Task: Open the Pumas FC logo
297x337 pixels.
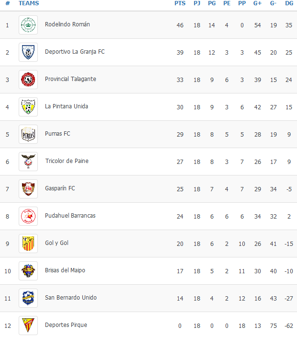Action: point(28,134)
